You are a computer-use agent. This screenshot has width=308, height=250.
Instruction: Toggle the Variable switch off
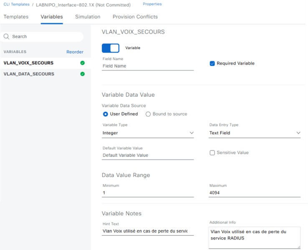click(111, 48)
